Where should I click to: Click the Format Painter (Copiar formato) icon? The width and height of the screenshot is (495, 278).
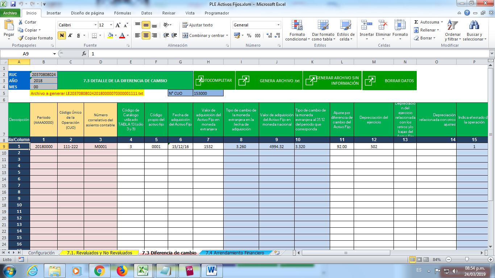[x=21, y=38]
